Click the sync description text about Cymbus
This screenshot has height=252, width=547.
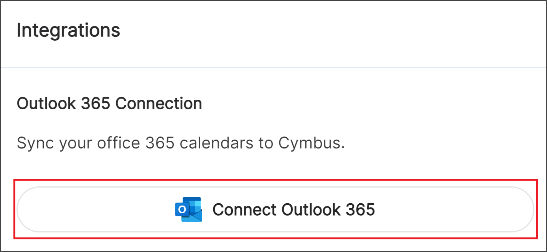click(x=181, y=143)
